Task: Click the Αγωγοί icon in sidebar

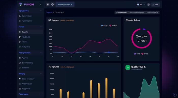Action: (x=20, y=58)
